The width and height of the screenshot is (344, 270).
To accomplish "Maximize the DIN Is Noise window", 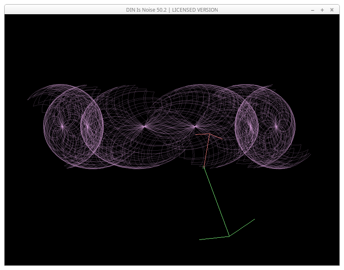I will pos(322,10).
